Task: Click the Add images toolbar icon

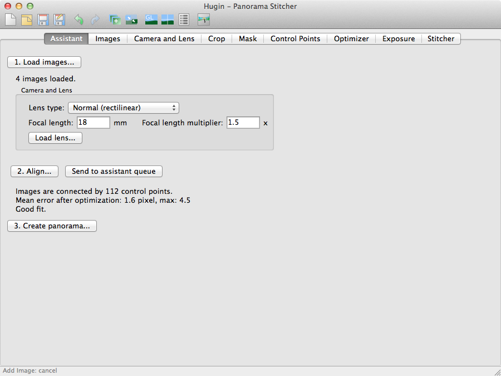Action: point(115,20)
